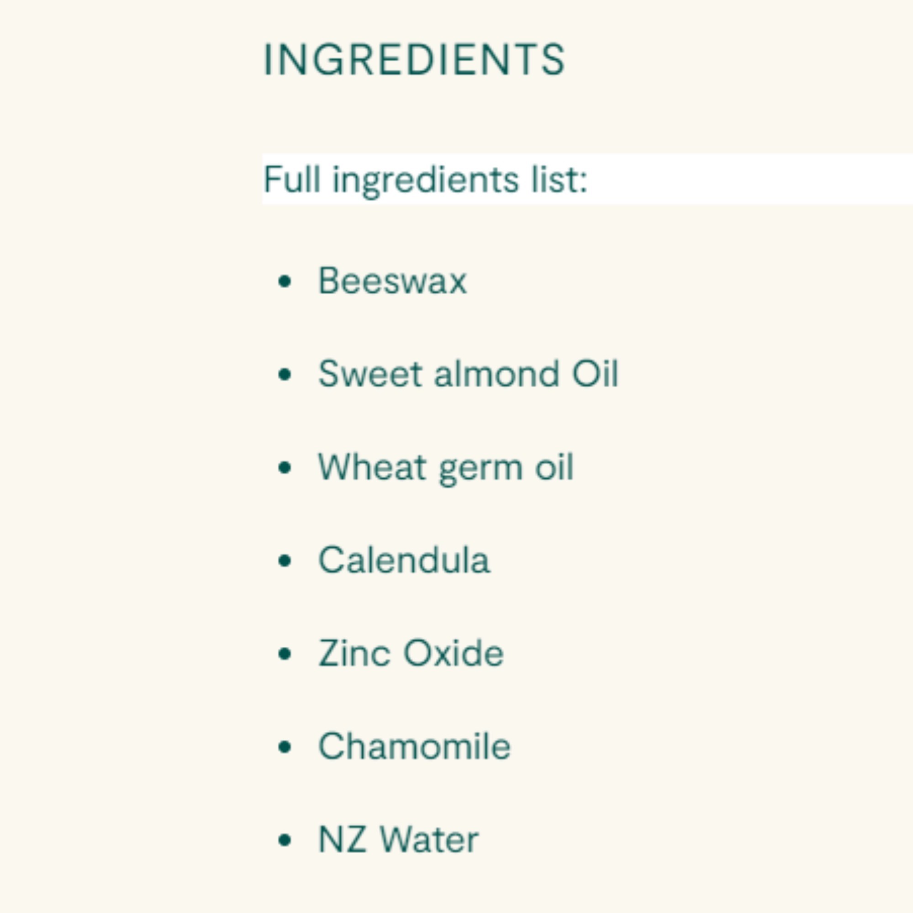
Task: Click the bullet next to NZ Water
Action: (x=285, y=840)
